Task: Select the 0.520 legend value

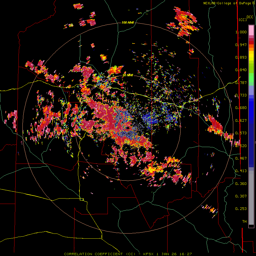Action: [241, 146]
